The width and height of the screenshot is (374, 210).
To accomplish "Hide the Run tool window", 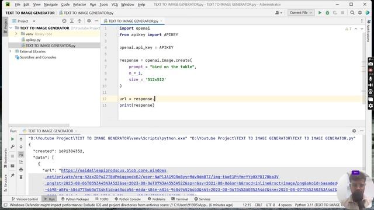I will pyautogui.click(x=362, y=131).
